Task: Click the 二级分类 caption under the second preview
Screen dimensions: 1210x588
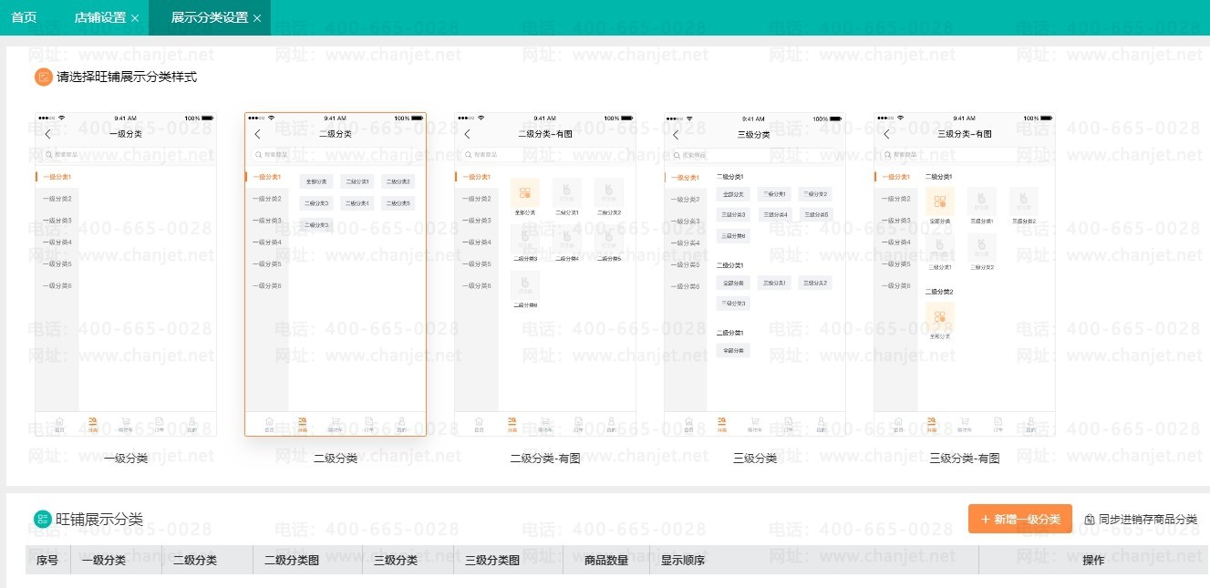Action: (x=336, y=459)
